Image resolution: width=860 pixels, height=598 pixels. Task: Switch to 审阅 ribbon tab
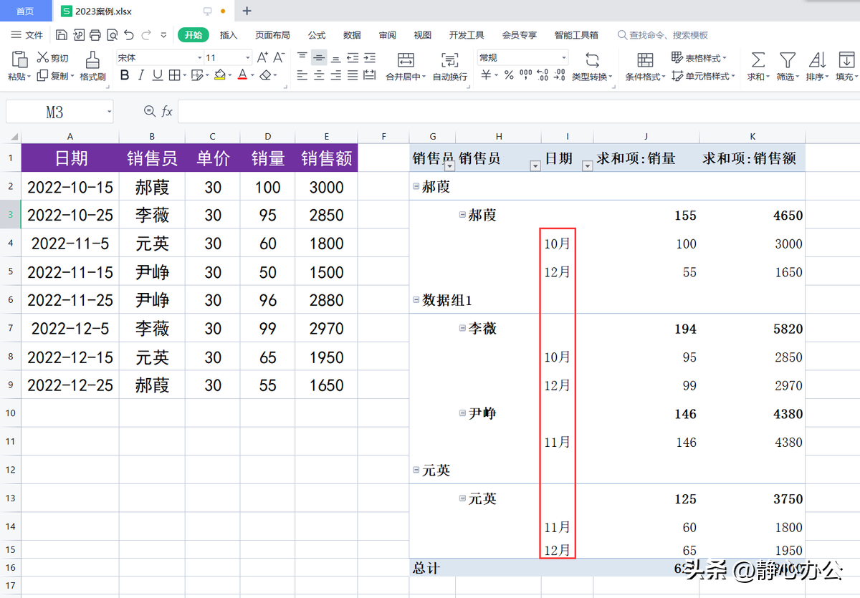click(388, 35)
